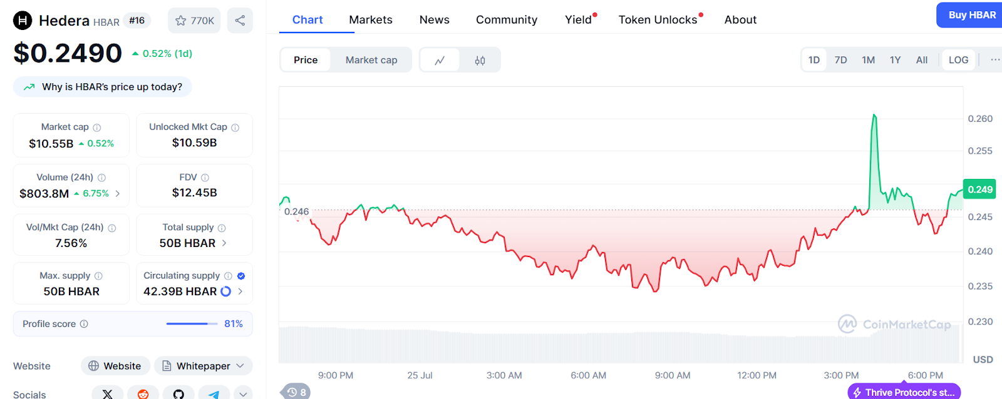Click the Unlocked Mkt Cap info icon
This screenshot has width=1002, height=399.
pos(235,128)
